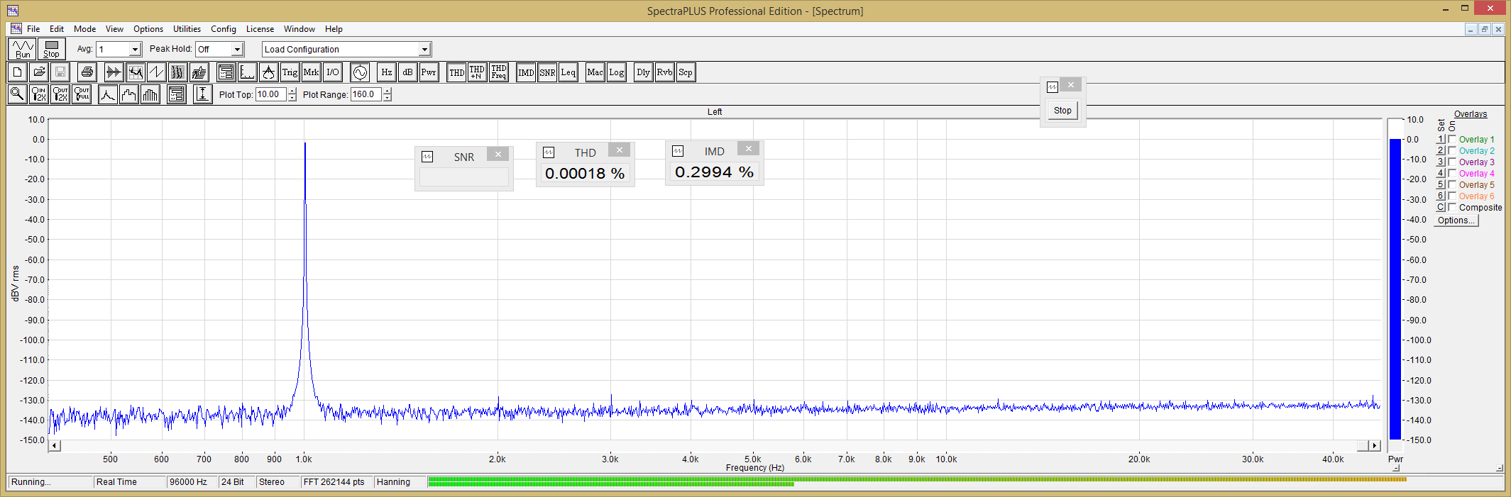1511x497 pixels.
Task: Open the View menu
Action: click(114, 29)
